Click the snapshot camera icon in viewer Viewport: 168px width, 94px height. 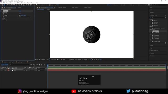[58, 60]
